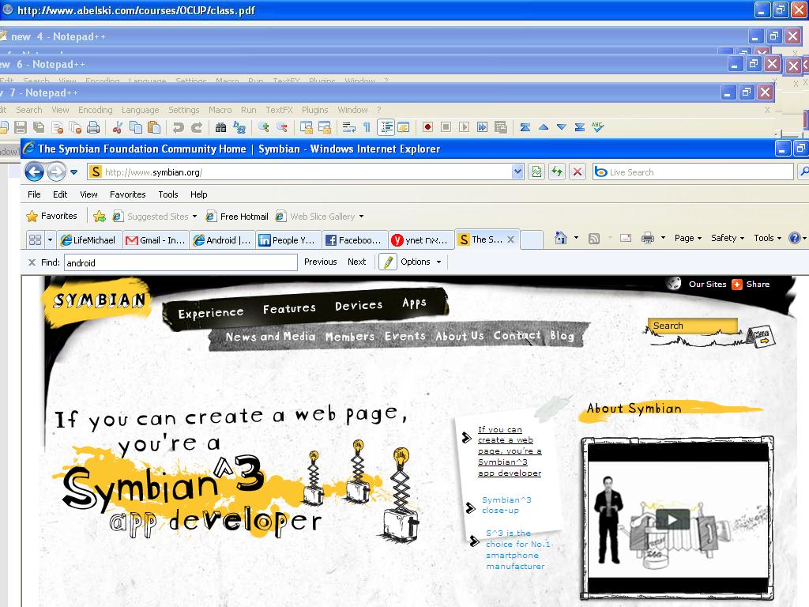Screen dimensions: 809x607
Task: Click the Redo arrow in Notepad++ toolbar
Action: (197, 127)
